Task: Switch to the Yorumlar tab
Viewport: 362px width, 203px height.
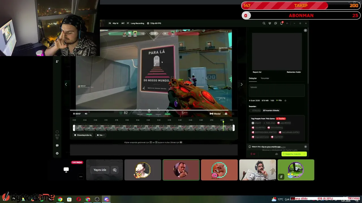Action: (x=265, y=78)
